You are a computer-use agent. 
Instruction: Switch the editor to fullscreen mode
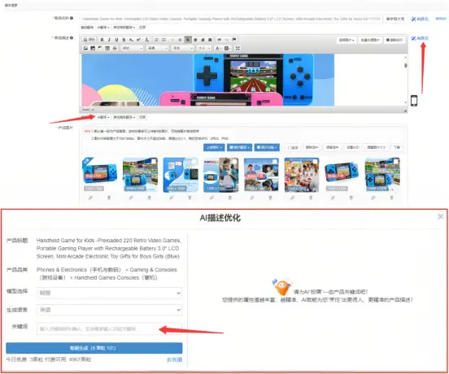(x=238, y=48)
